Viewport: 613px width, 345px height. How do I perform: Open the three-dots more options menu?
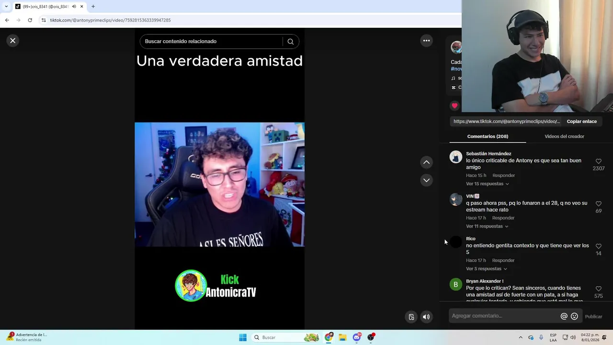coord(426,41)
